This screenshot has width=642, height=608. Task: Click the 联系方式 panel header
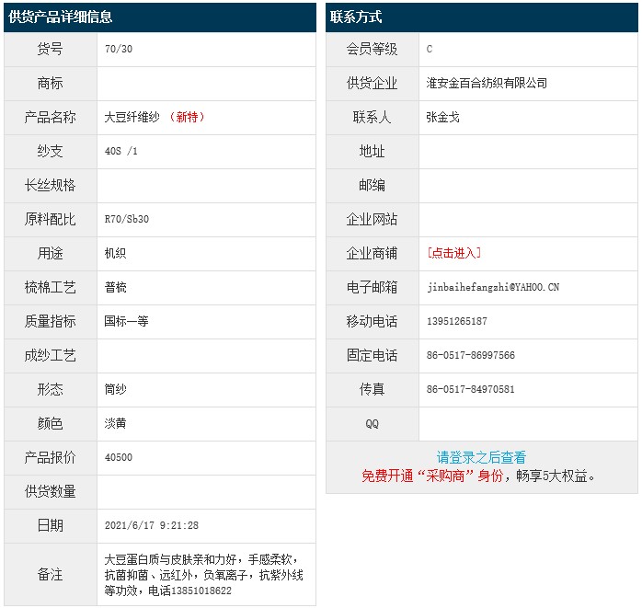tap(356, 17)
